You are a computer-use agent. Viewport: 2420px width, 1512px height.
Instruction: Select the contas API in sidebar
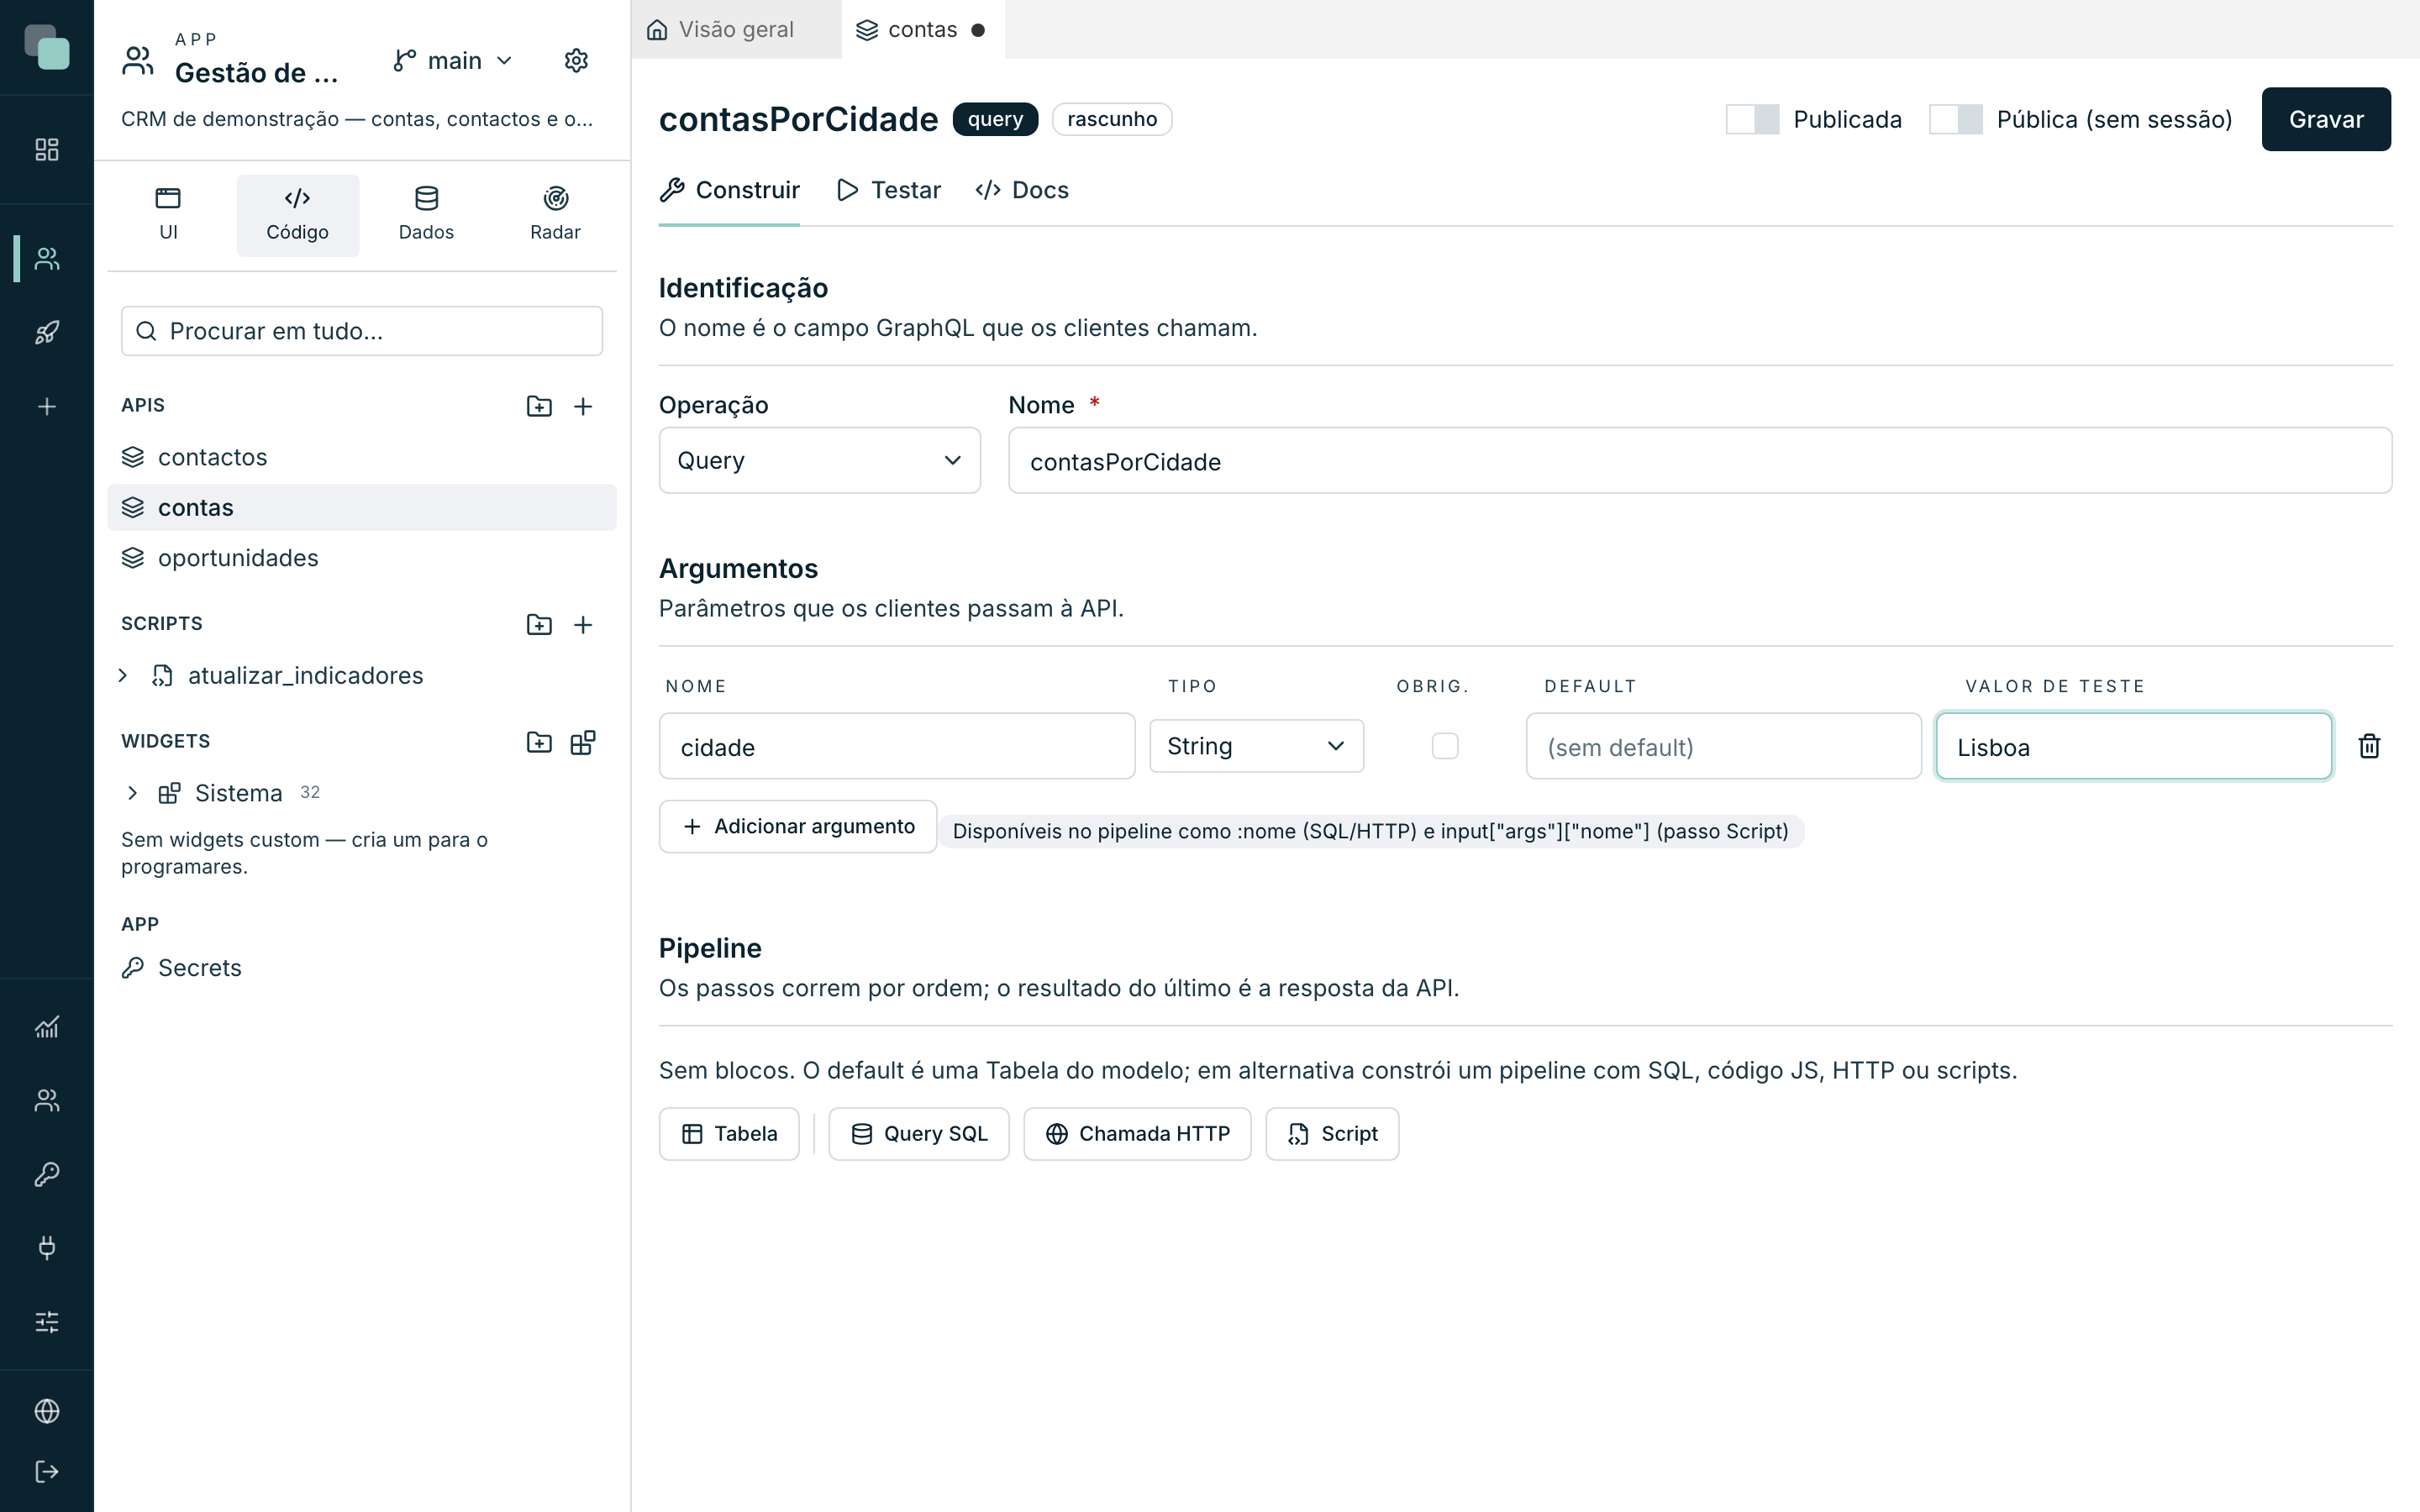tap(362, 507)
